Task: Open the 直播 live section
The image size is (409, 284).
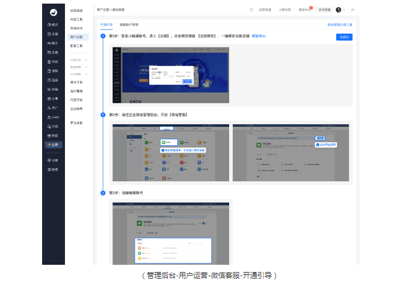Action: coord(54,52)
